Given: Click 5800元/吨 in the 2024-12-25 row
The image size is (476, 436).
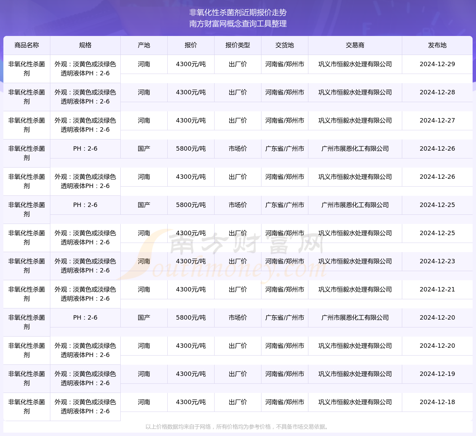Looking at the screenshot, I should click(x=191, y=205).
